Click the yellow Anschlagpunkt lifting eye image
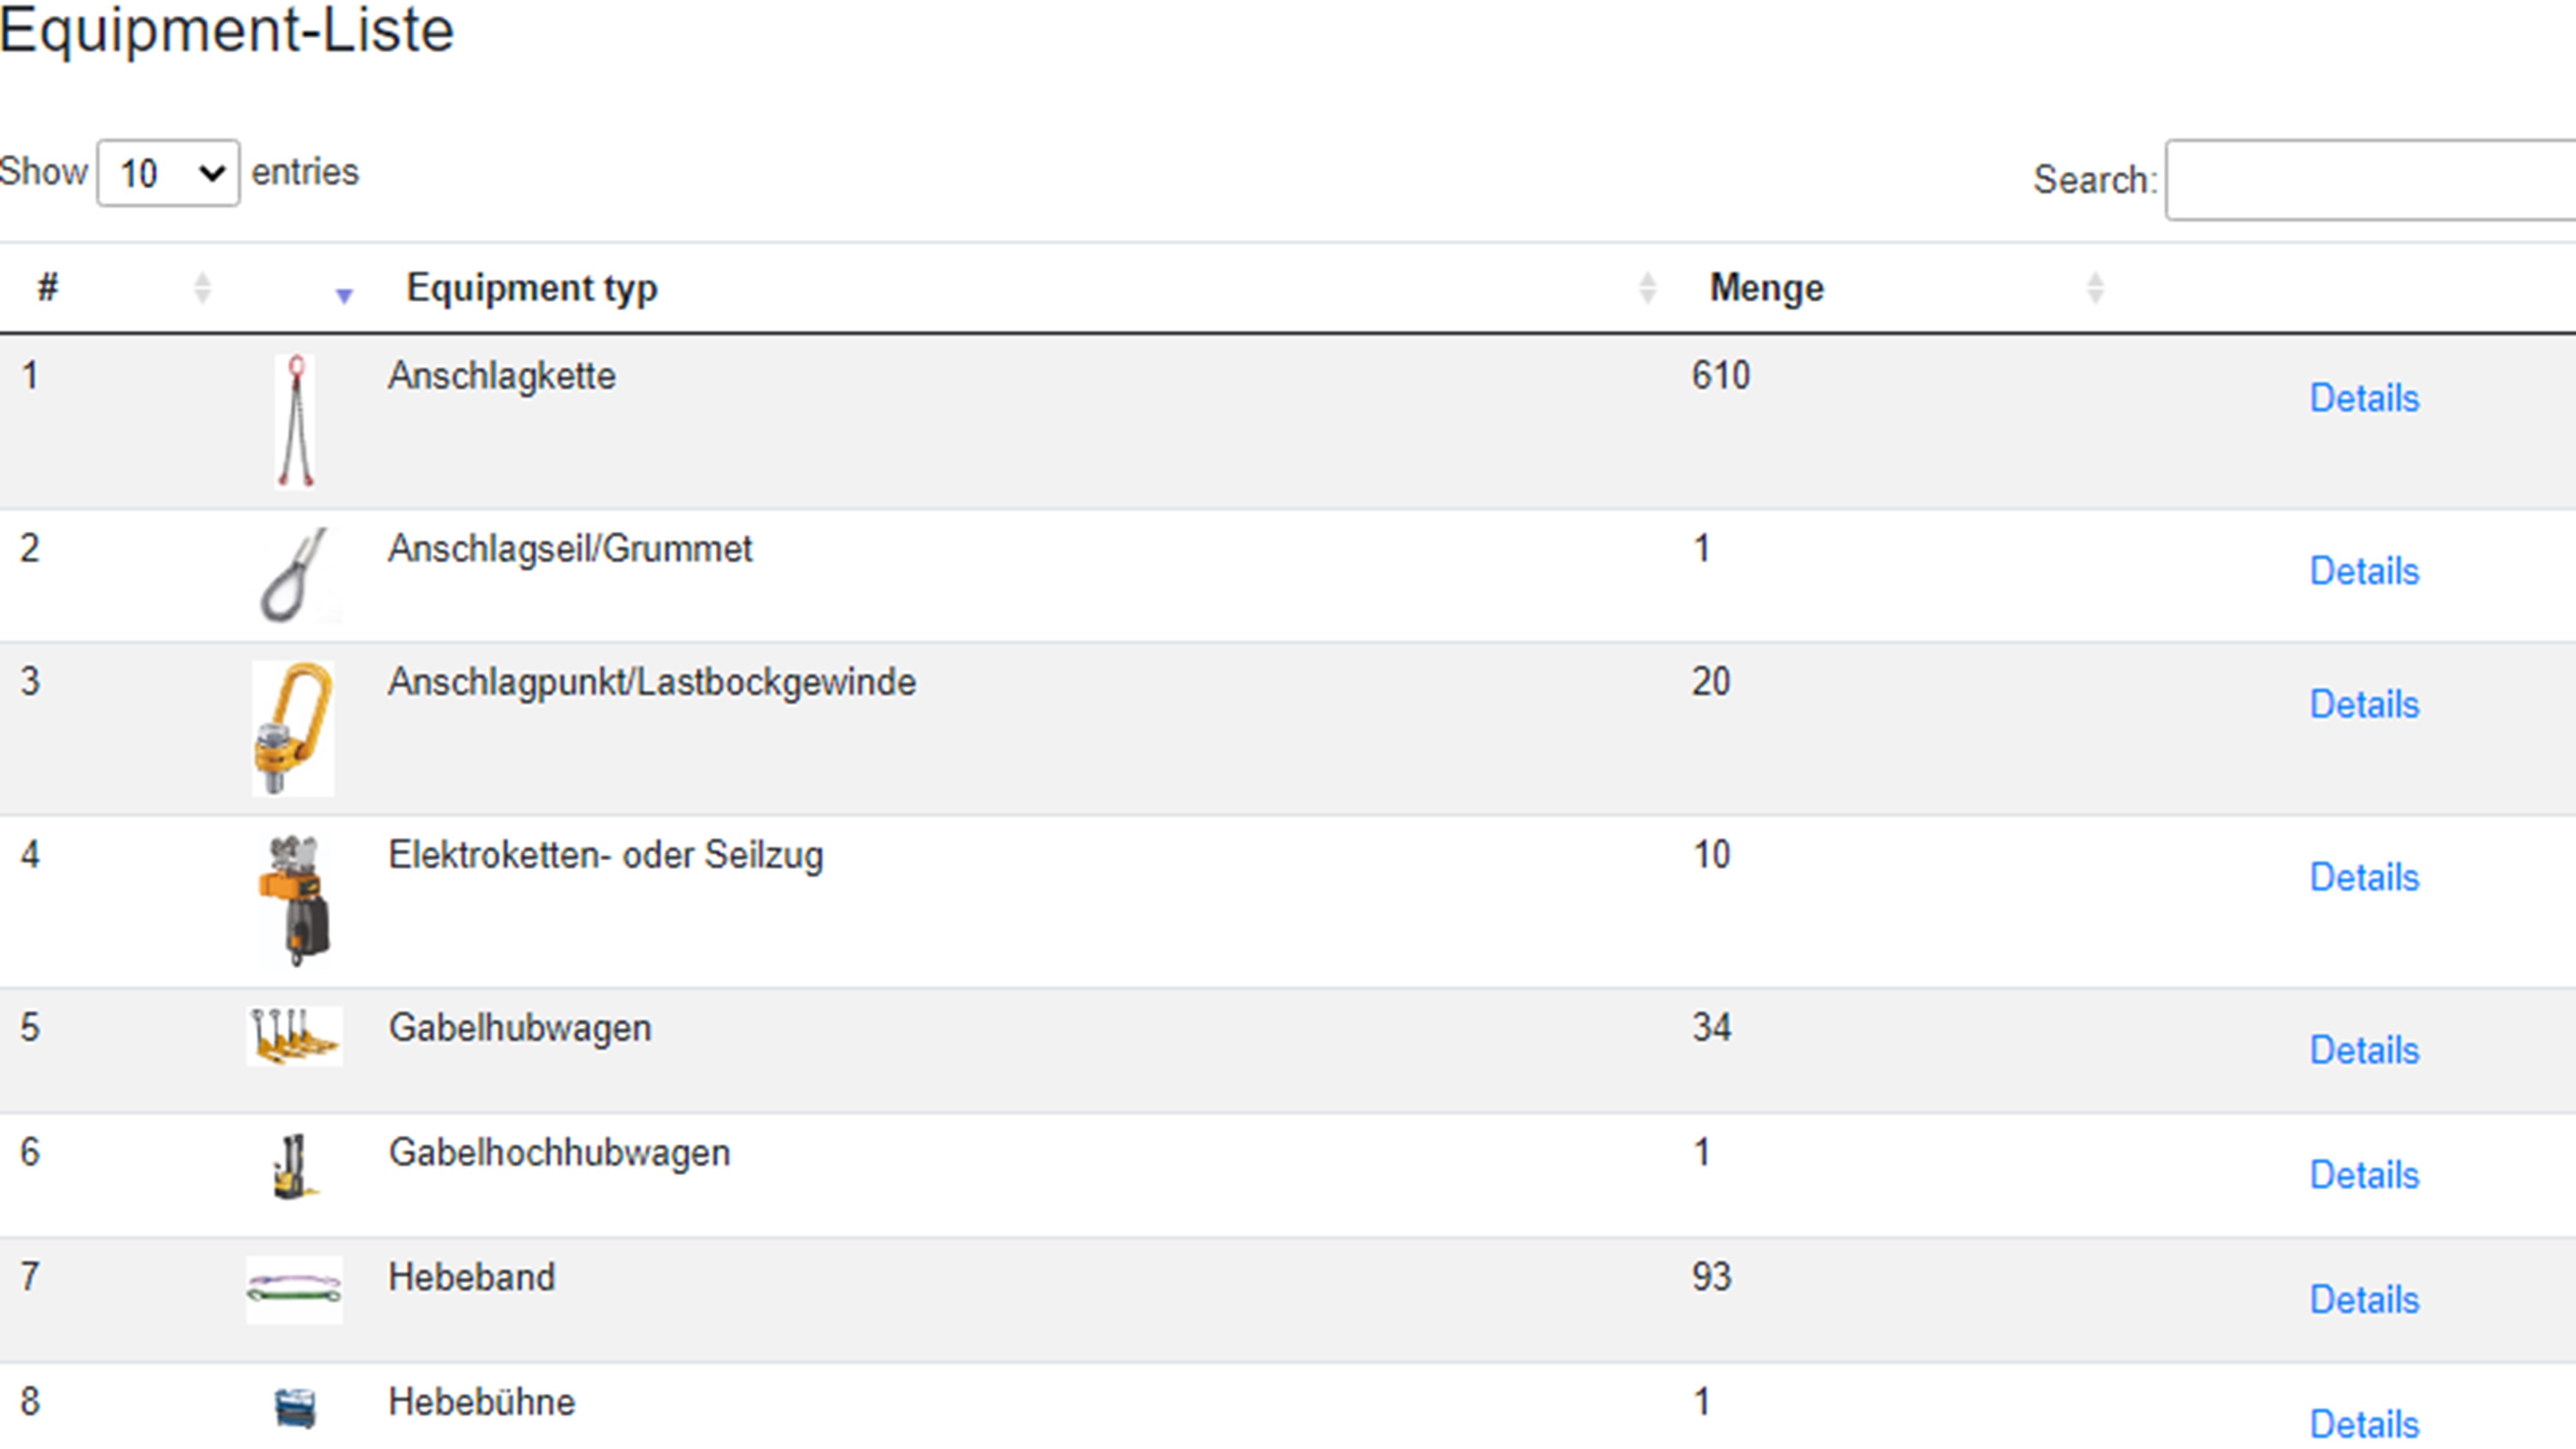This screenshot has height=1449, width=2576. (293, 728)
